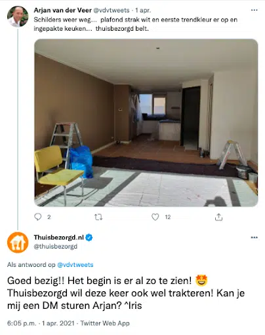Open three-dot menu on Thuisbezorgd.nl reply

pyautogui.click(x=254, y=238)
